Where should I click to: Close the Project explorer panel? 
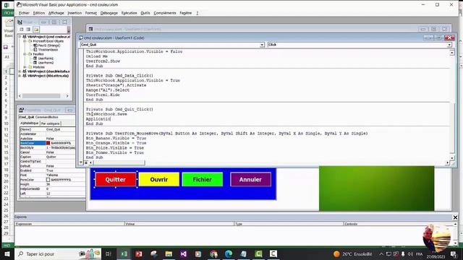click(64, 22)
